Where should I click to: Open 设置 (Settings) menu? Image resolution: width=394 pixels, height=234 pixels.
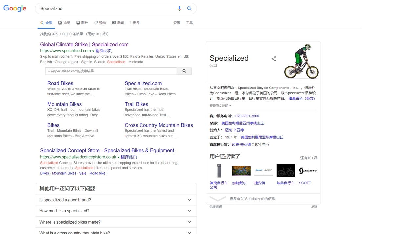tap(177, 23)
